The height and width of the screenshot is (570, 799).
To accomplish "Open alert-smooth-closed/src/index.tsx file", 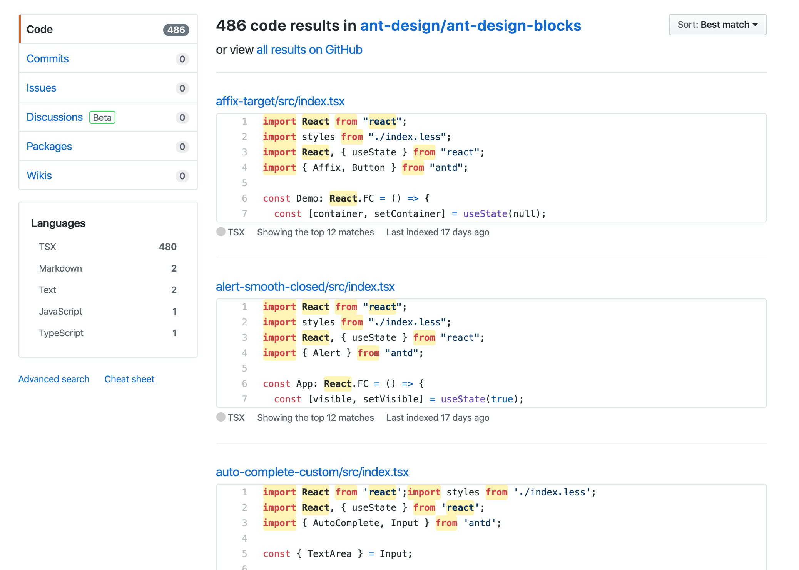I will pyautogui.click(x=305, y=287).
